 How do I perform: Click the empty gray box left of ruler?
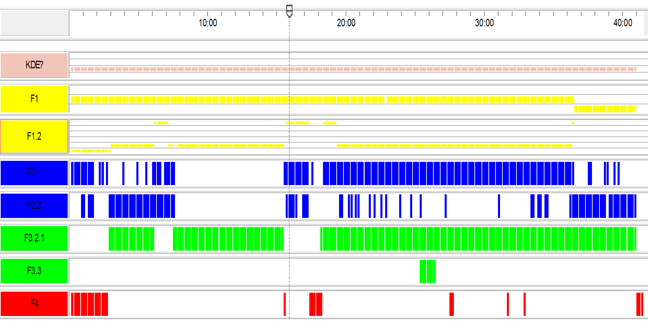pos(34,23)
